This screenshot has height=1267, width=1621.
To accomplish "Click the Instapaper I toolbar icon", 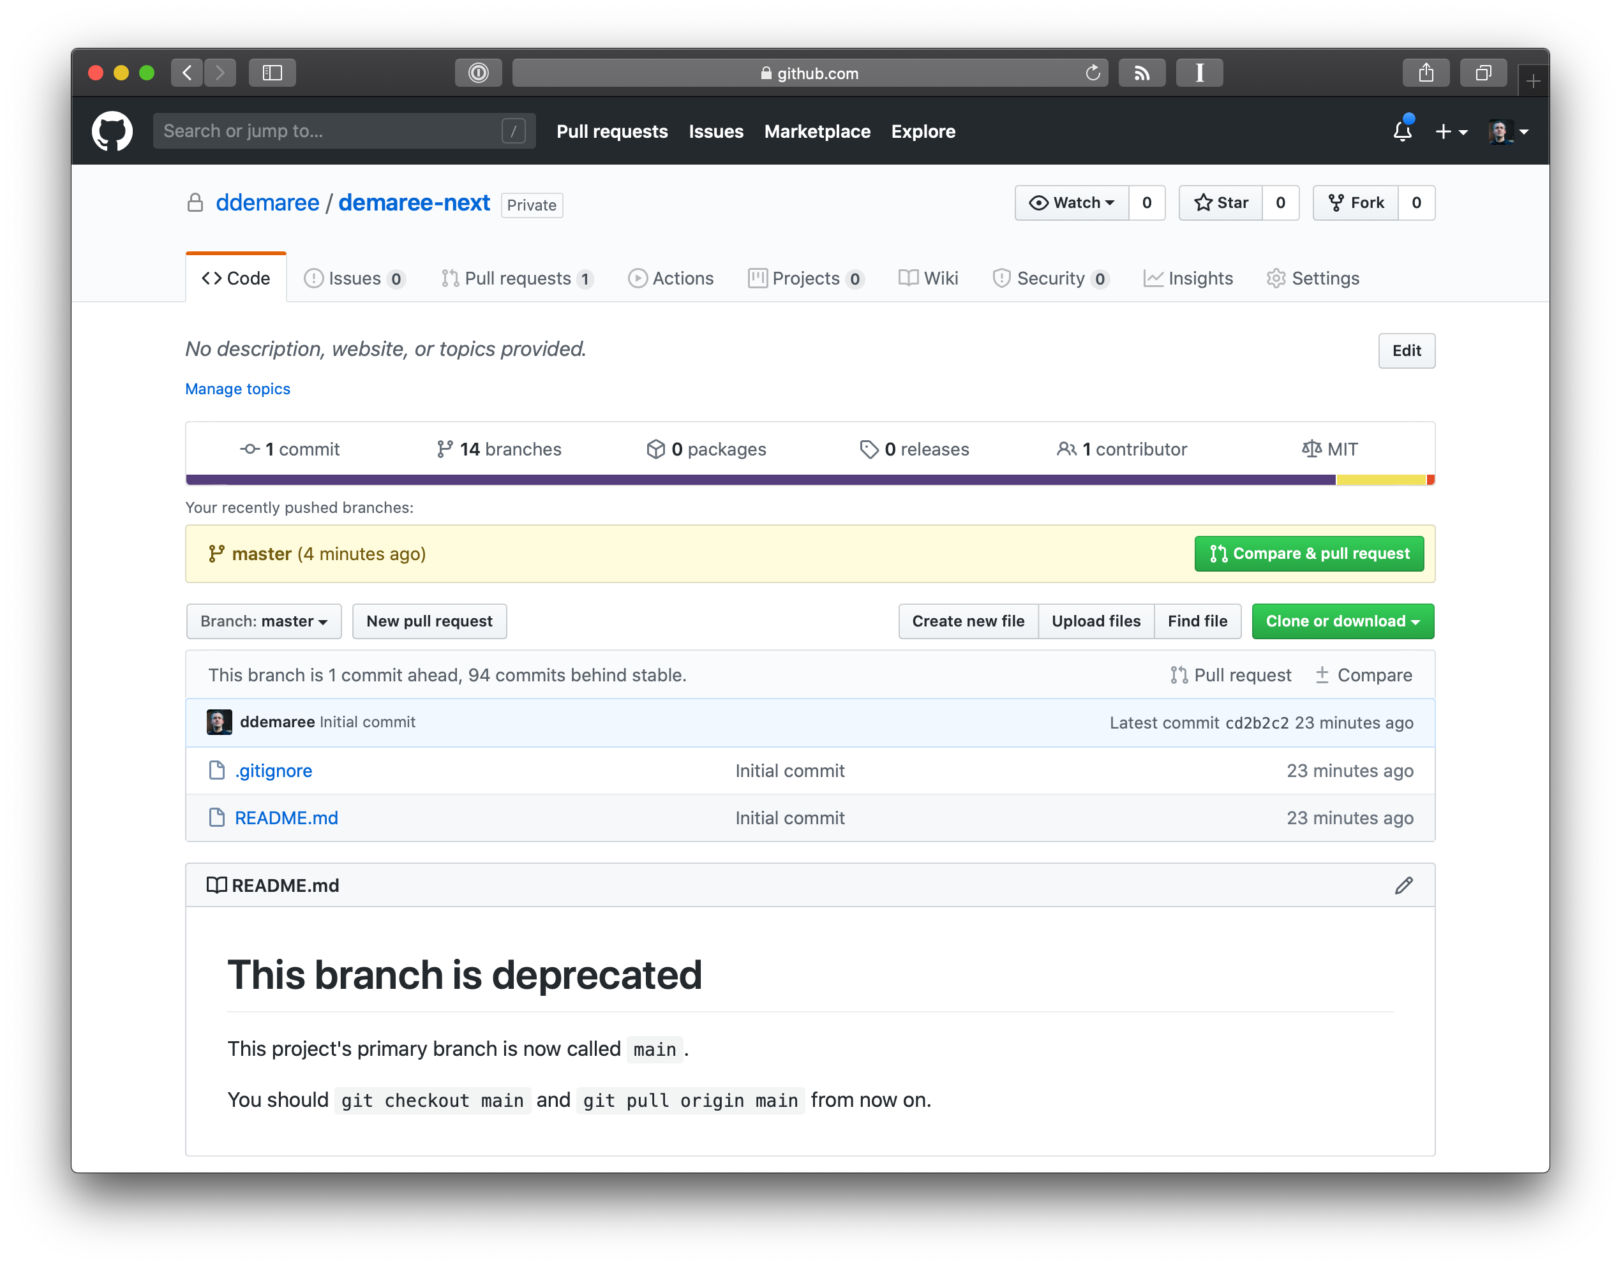I will (x=1199, y=73).
